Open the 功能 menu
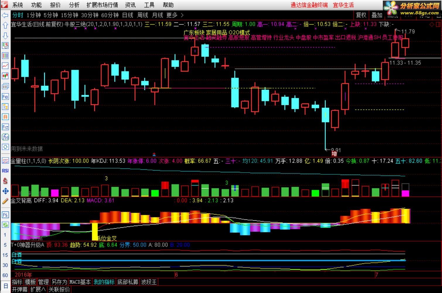 pyautogui.click(x=36, y=5)
